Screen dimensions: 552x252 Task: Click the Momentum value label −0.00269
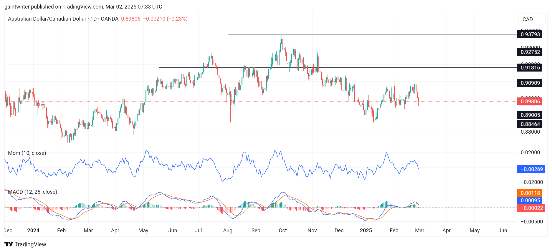point(531,169)
